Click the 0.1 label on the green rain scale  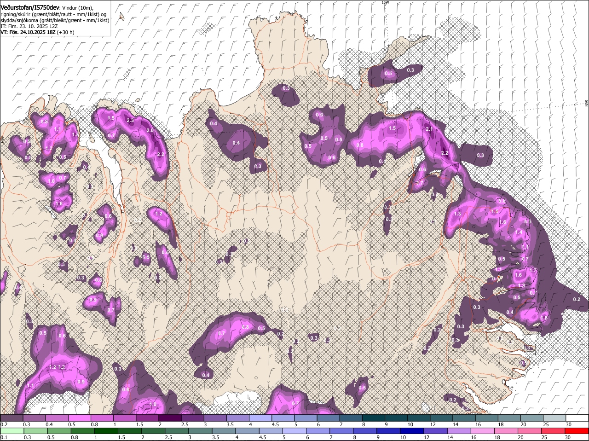click(4, 437)
